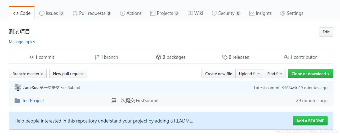The image size is (340, 136).
Task: Click the 测试项目 repository description text
Action: tap(20, 32)
